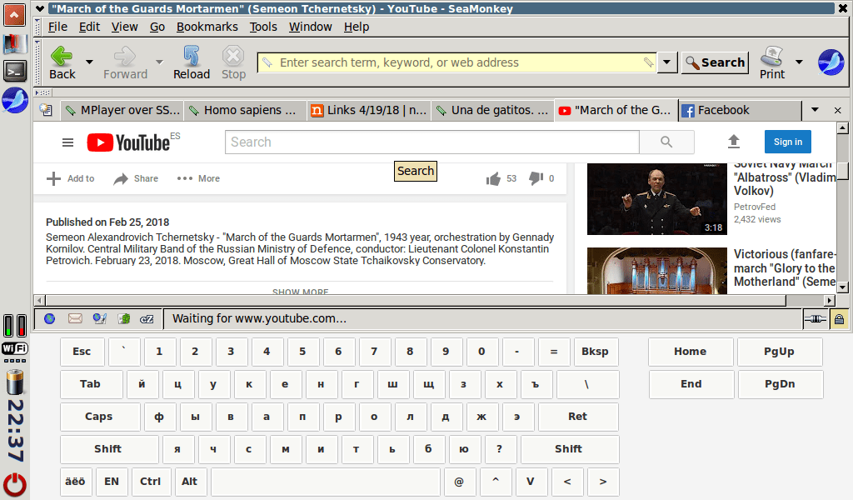This screenshot has height=500, width=853.
Task: Toggle the Alt modifier key
Action: pos(190,482)
